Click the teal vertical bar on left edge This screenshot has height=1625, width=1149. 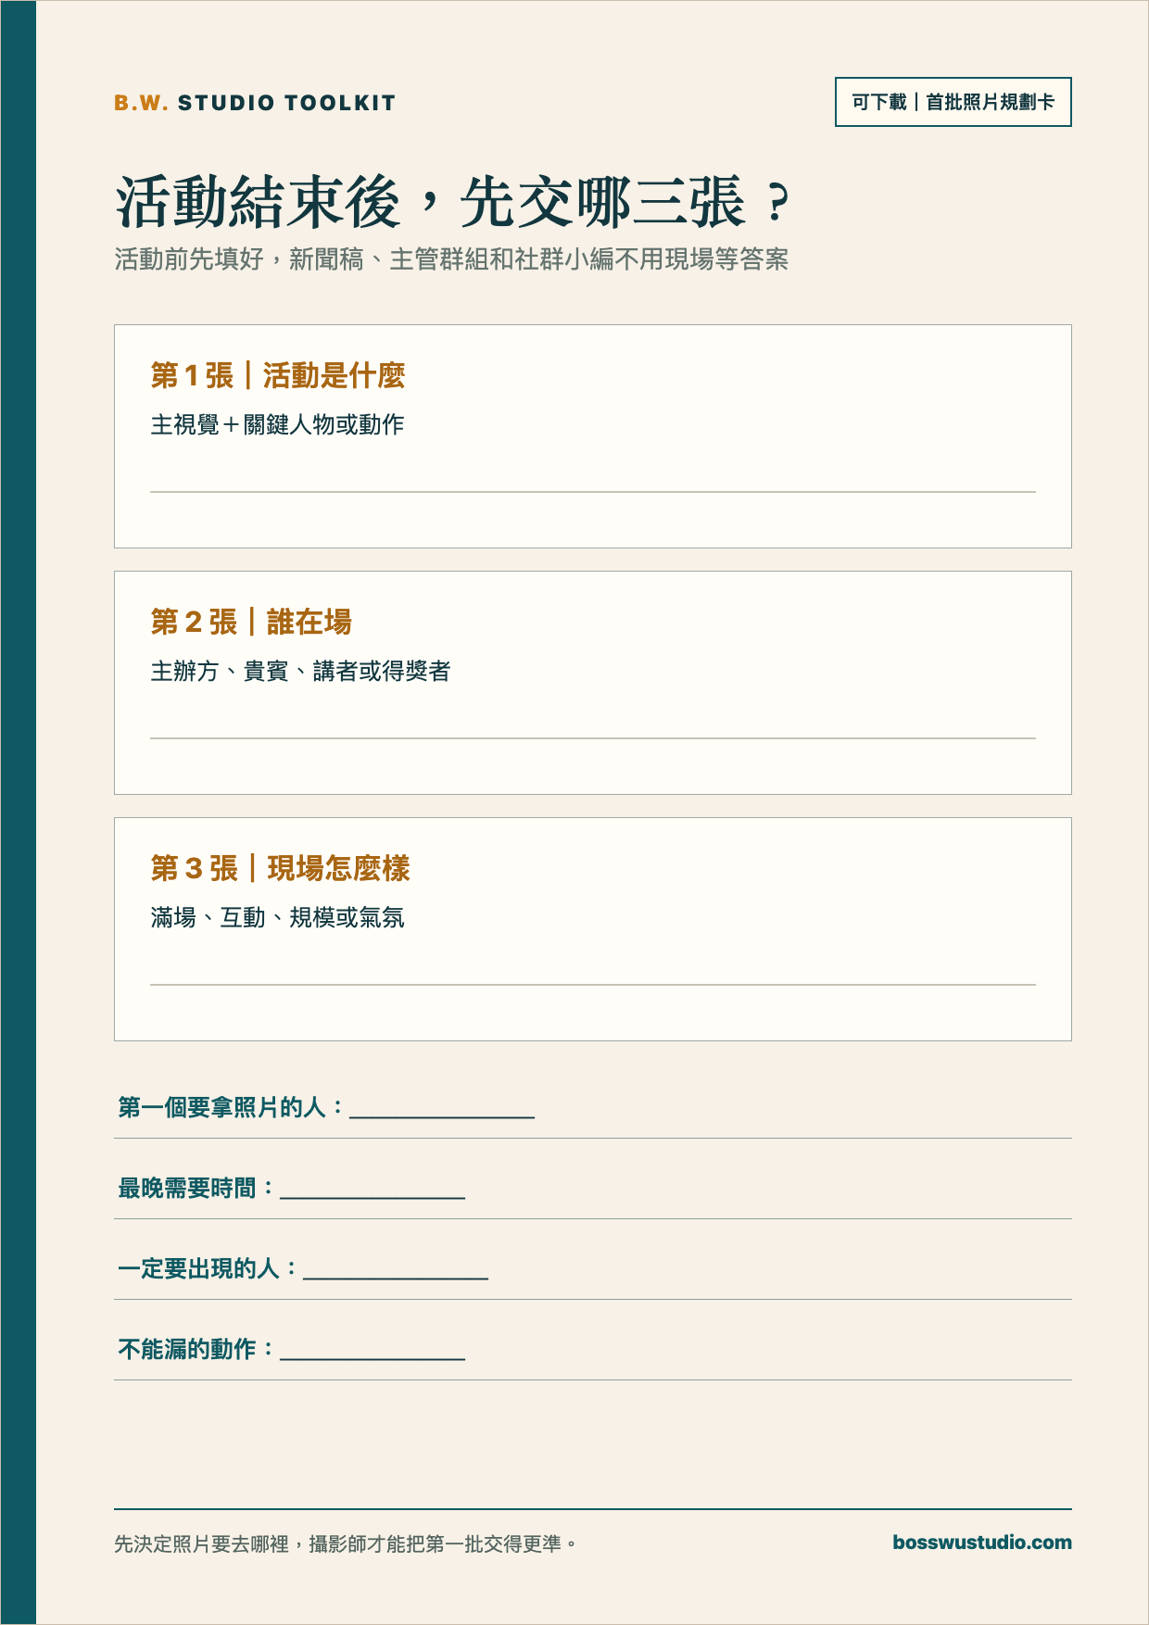pyautogui.click(x=18, y=812)
